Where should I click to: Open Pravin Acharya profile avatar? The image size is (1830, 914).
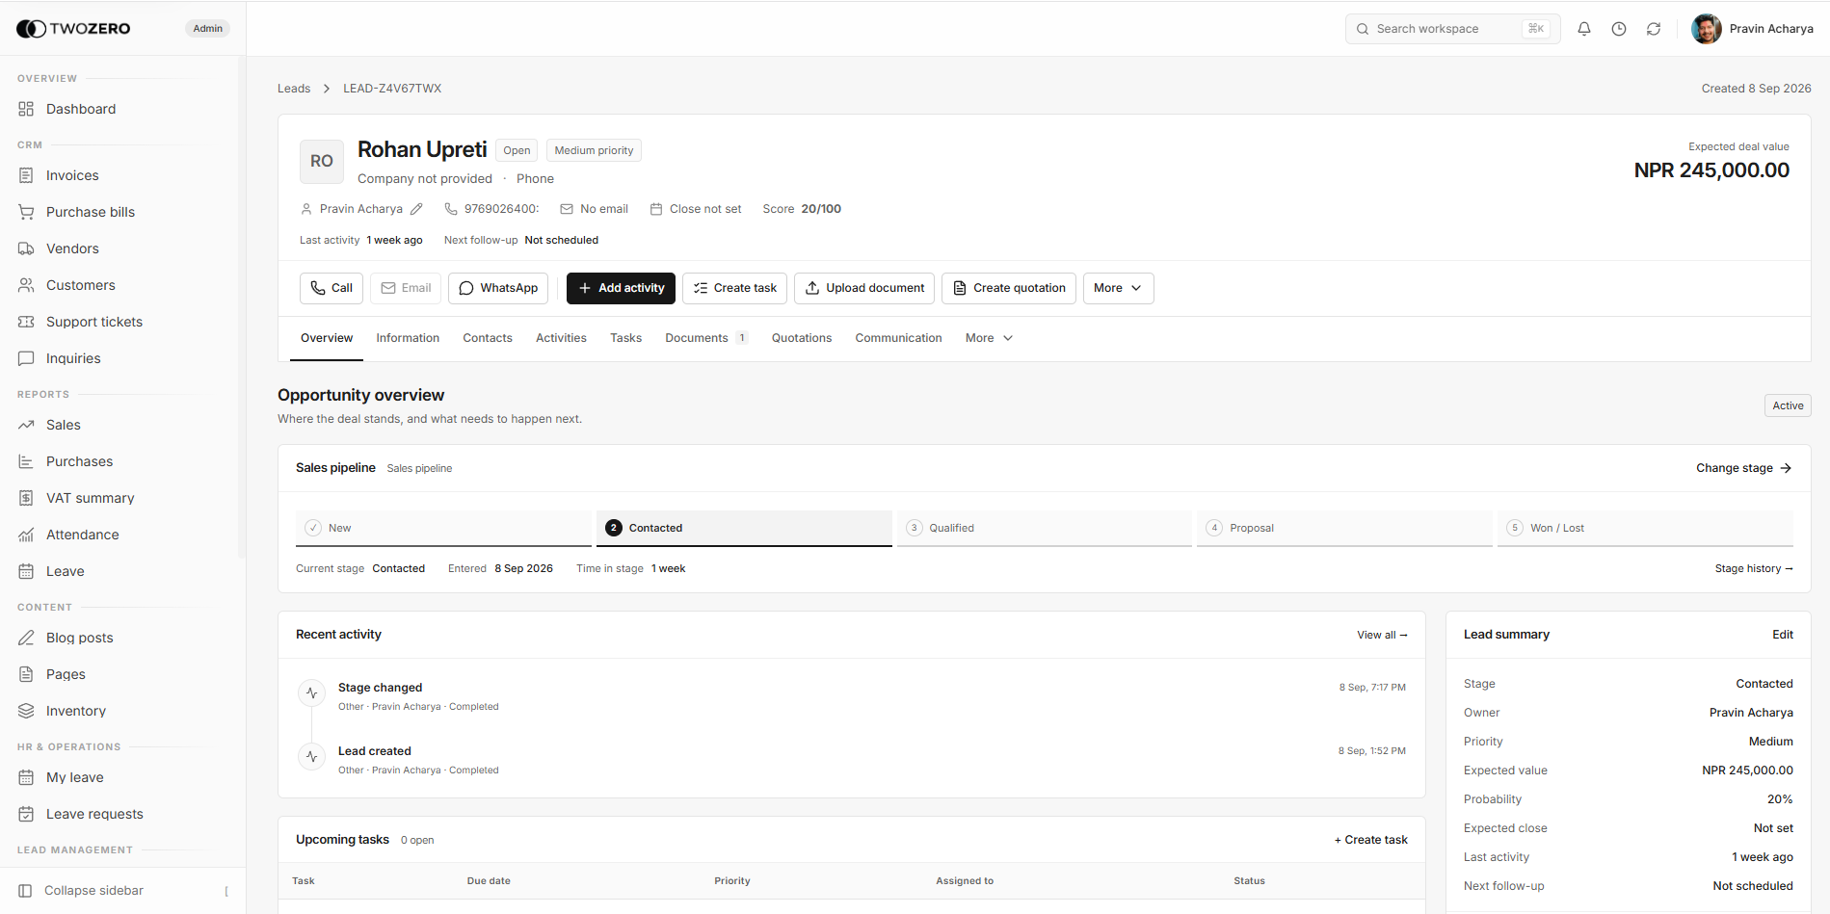tap(1706, 29)
